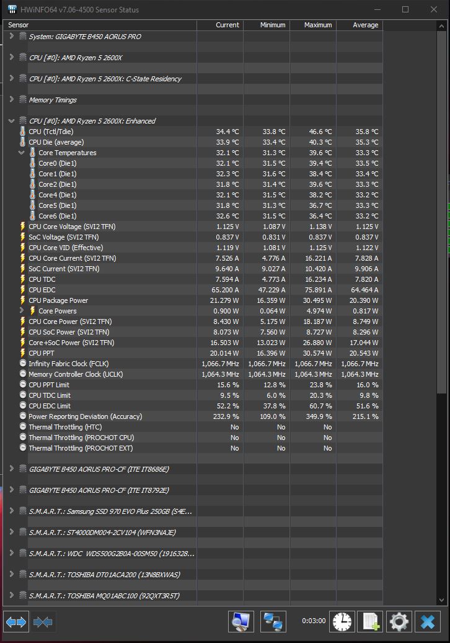Click the Maximum column header
This screenshot has height=643, width=450.
pyautogui.click(x=313, y=25)
